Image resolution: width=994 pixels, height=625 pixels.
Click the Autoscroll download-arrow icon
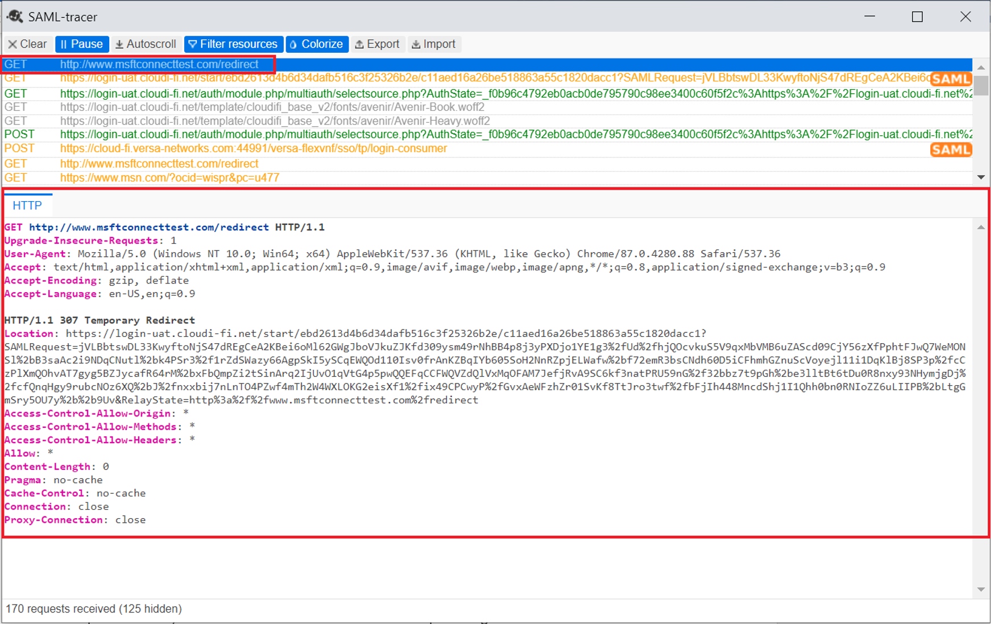click(119, 44)
